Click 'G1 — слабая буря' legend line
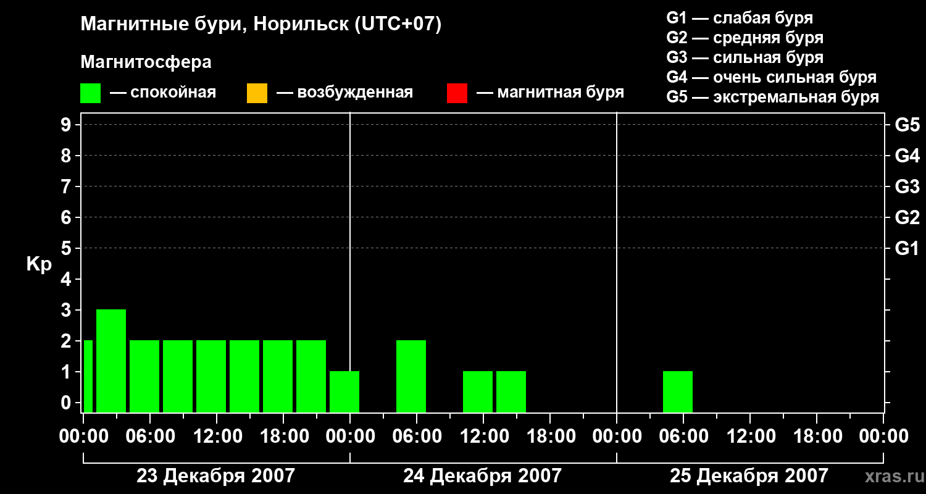 [740, 18]
